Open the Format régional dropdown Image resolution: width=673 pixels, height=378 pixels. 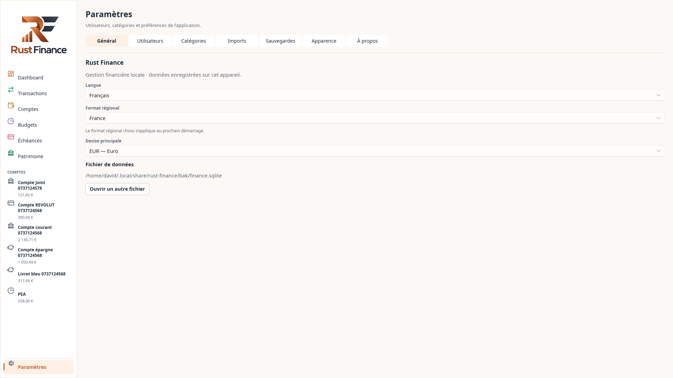click(375, 118)
